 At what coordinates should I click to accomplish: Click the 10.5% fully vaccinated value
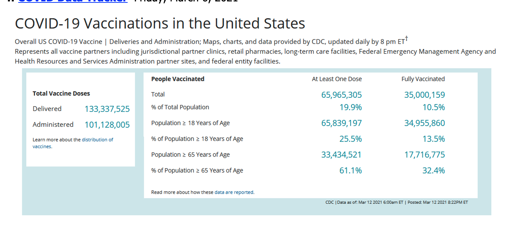[x=433, y=108]
